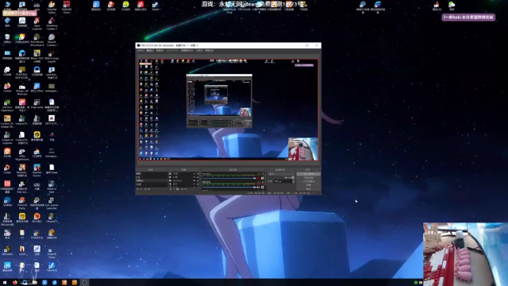Screen dimensions: 508x286
Task: Open the League of Legends shortcut
Action: click(x=7, y=137)
